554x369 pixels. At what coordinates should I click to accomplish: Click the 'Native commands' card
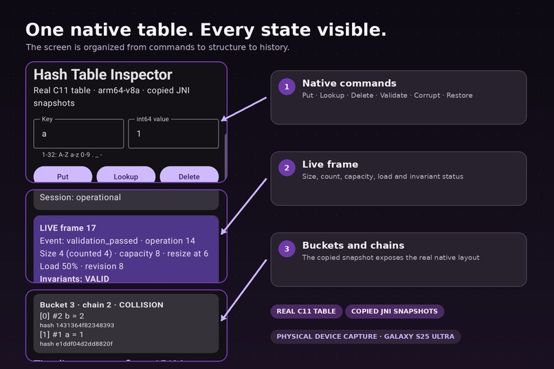point(399,98)
